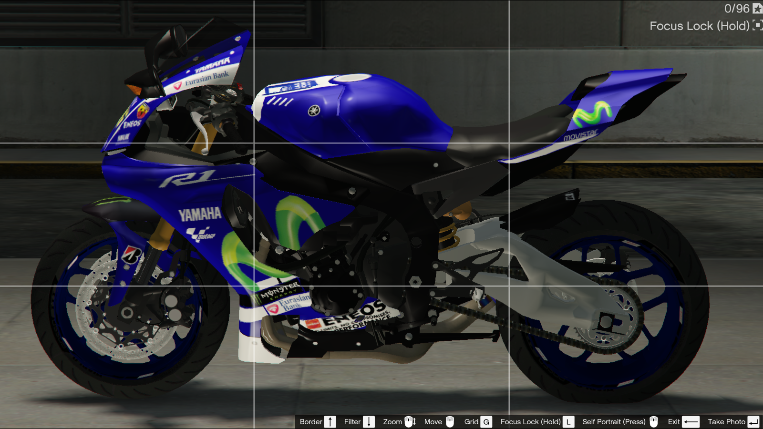This screenshot has height=429, width=763.
Task: Click the Filter label in the bottom bar
Action: tap(352, 422)
